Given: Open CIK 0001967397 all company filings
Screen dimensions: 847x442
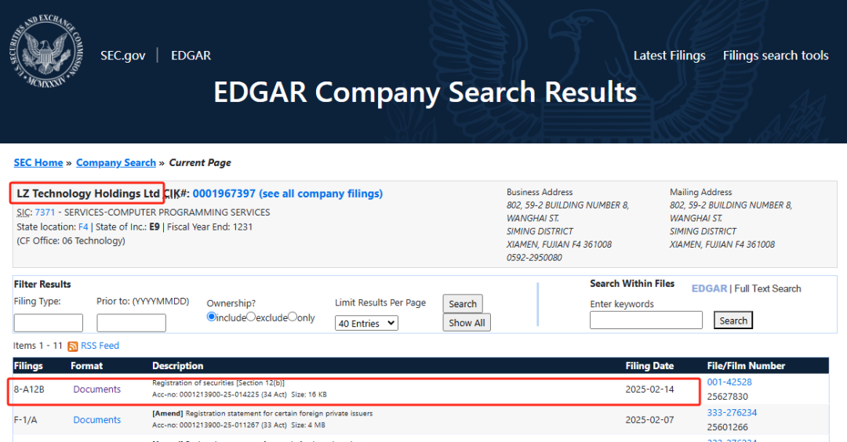Looking at the screenshot, I should tap(287, 194).
